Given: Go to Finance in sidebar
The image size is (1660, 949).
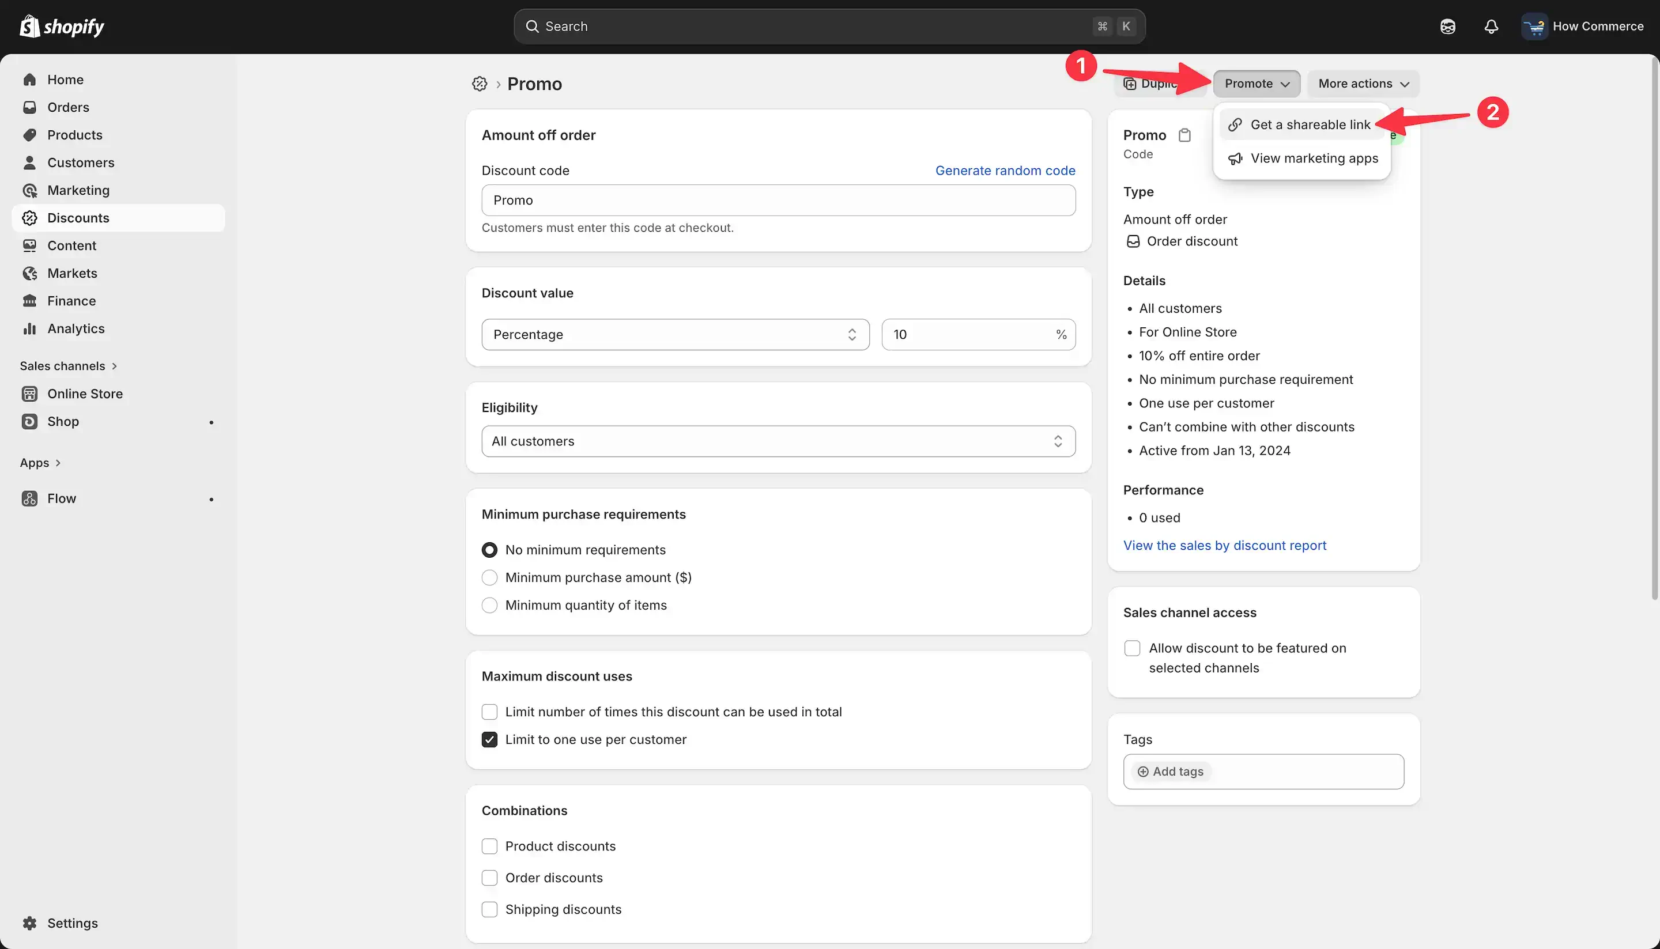Looking at the screenshot, I should 71,301.
